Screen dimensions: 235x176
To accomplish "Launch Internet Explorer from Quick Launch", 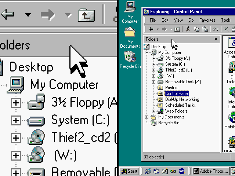I will [x=148, y=171].
